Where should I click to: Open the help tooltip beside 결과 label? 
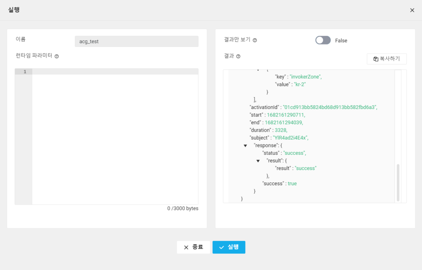238,56
